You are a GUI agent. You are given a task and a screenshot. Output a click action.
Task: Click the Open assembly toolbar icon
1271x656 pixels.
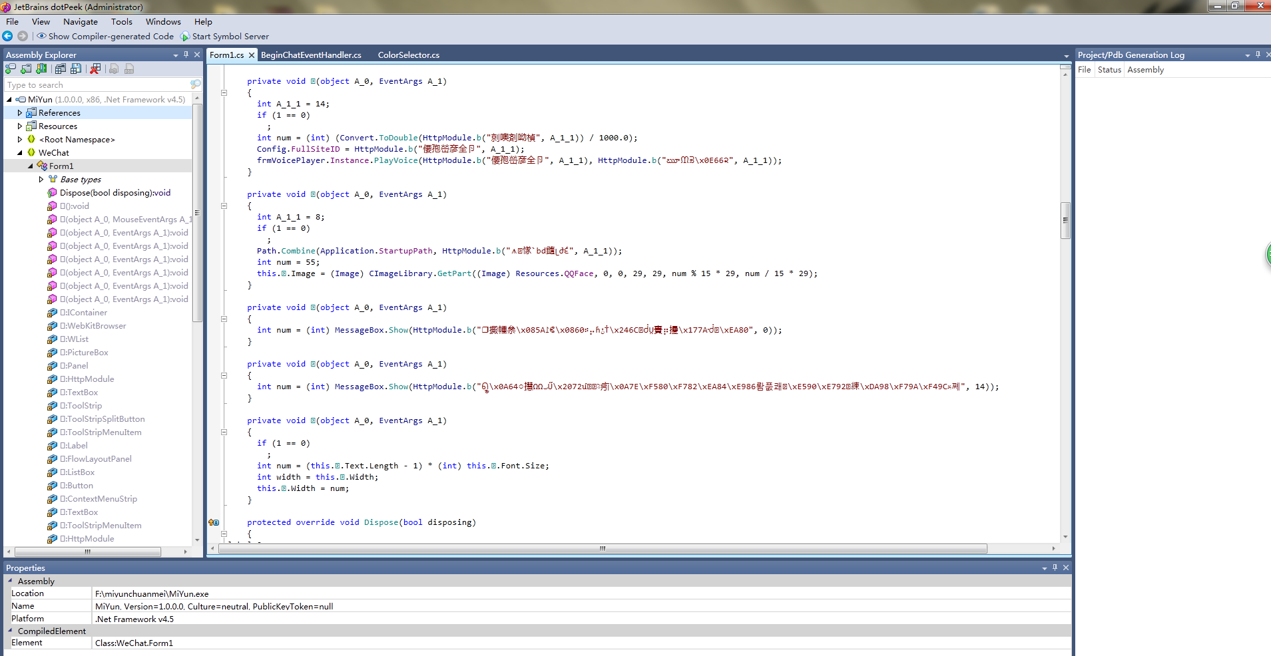[11, 69]
